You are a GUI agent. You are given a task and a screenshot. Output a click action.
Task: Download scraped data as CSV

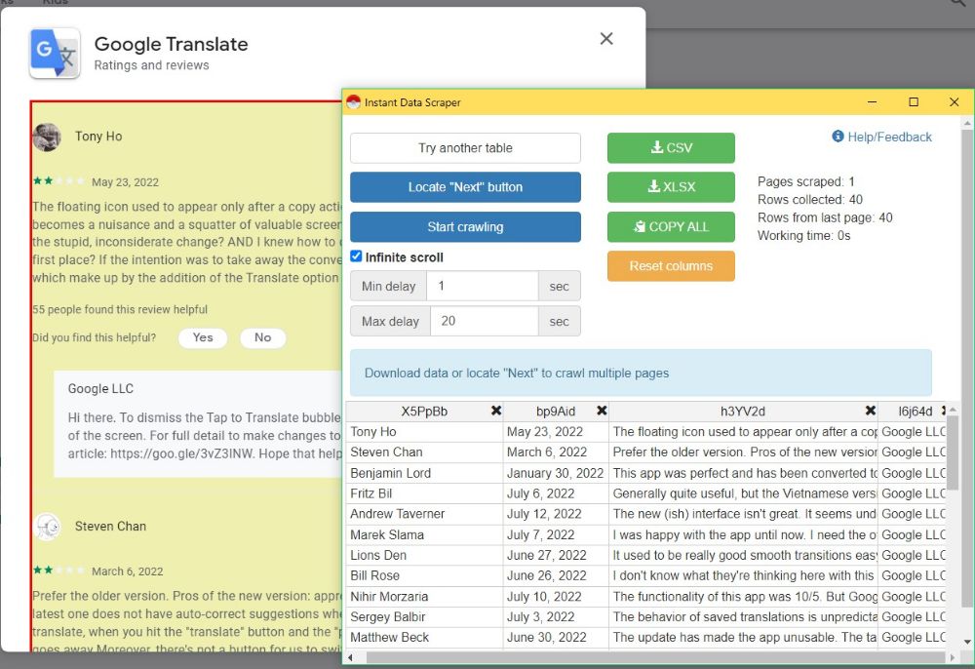[671, 148]
